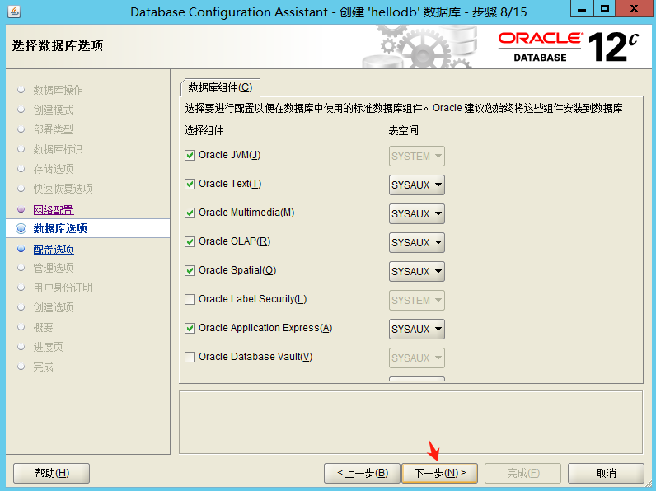Open tablespace dropdown for Oracle OLAP

pos(417,242)
